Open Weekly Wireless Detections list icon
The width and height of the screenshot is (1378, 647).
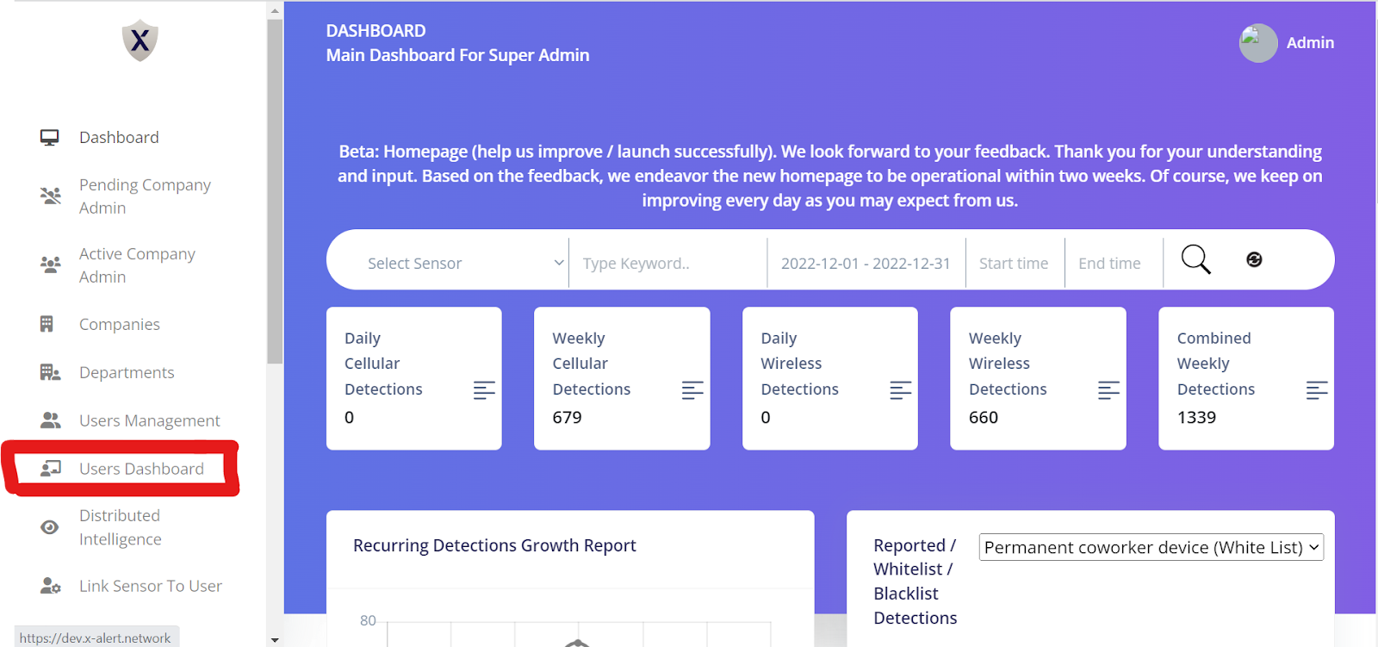(x=1108, y=390)
